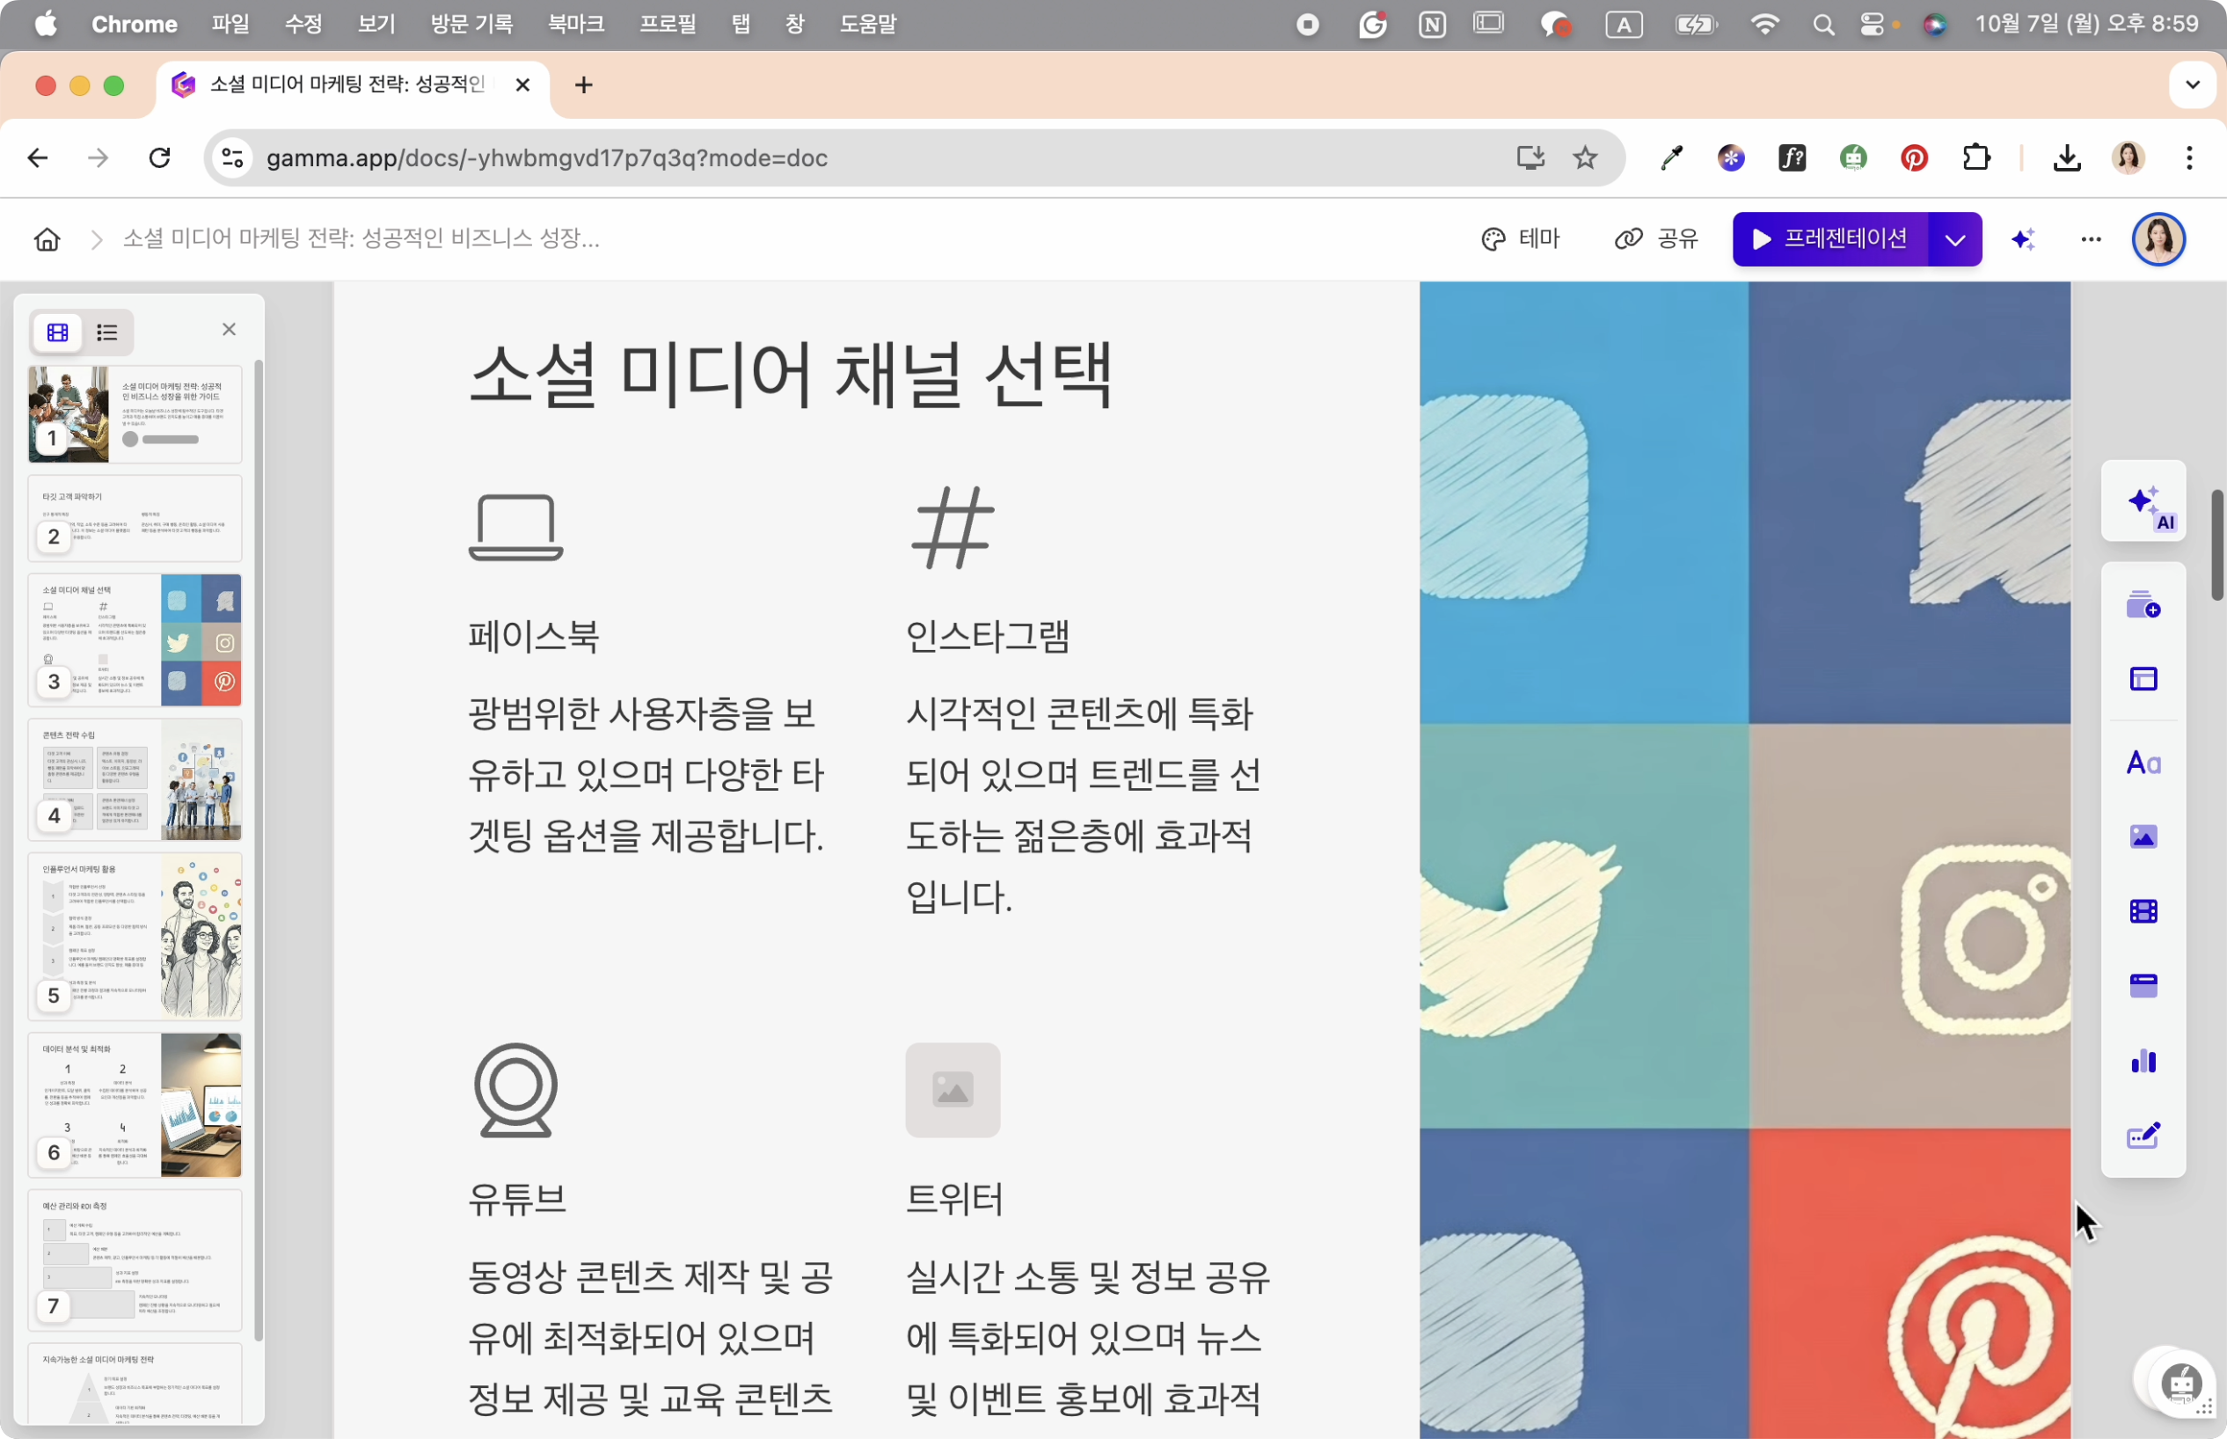Open macOS Spotlight search
This screenshot has width=2227, height=1439.
tap(1822, 25)
